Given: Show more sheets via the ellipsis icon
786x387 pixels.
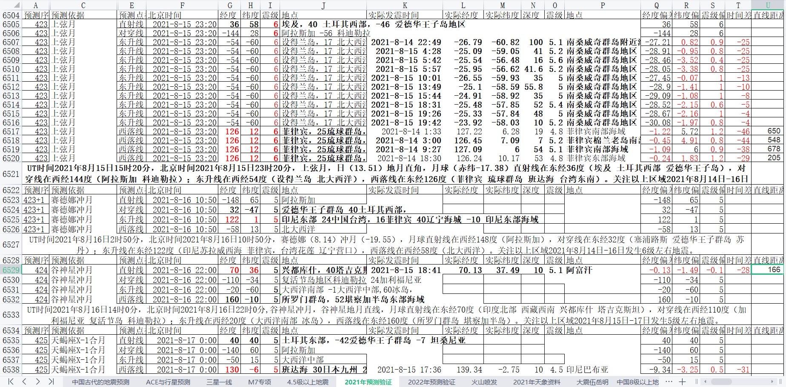Looking at the screenshot, I should (x=669, y=381).
